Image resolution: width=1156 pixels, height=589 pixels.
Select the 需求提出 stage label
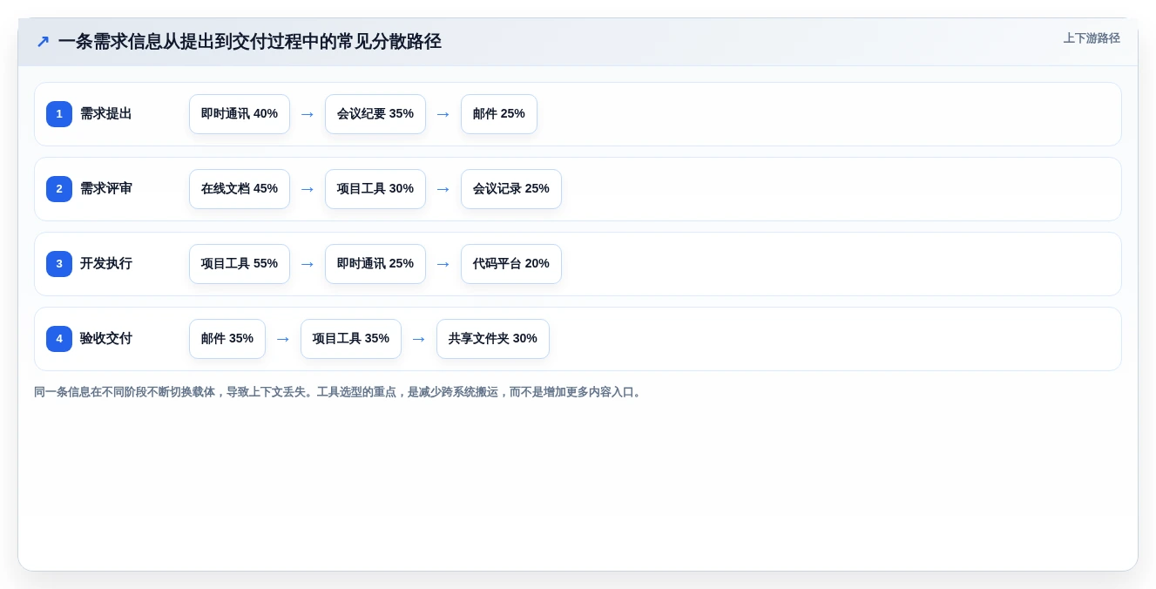point(106,114)
